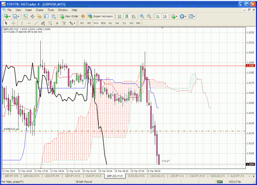Viewport: 257px width, 185px height.
Task: Switch to the USDCHF,M5 chart tab
Action: [52, 176]
